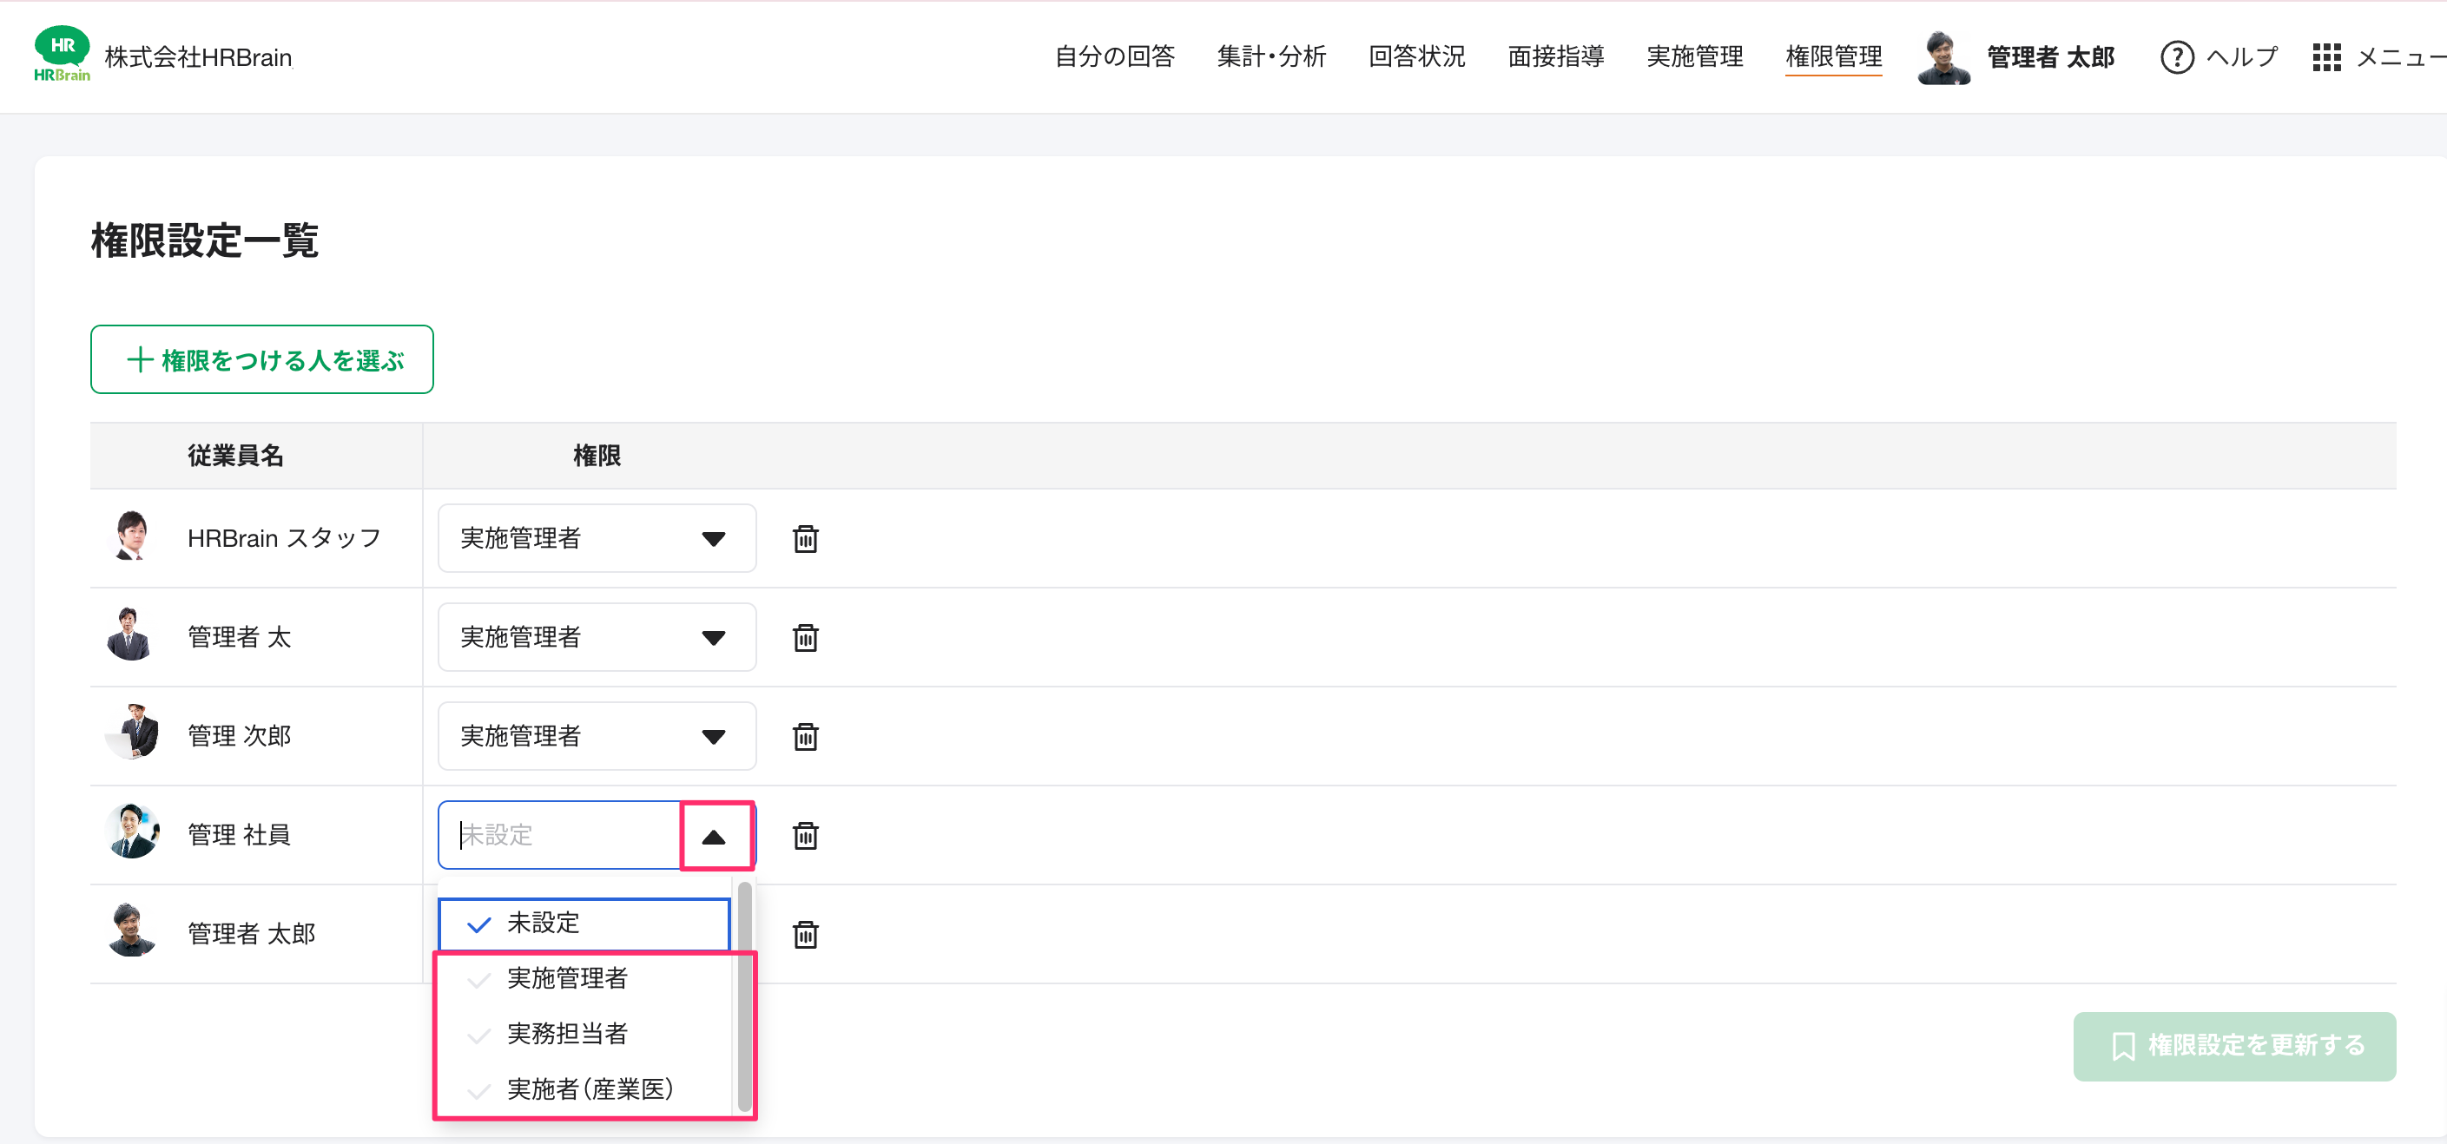The image size is (2447, 1144).
Task: Open the メニュー grid icon
Action: click(2325, 57)
